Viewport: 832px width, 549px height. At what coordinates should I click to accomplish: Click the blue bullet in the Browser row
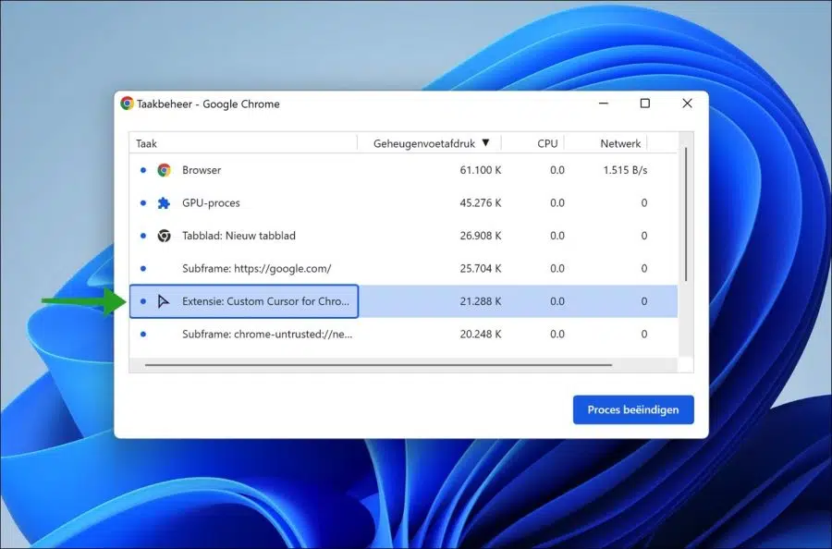(142, 170)
